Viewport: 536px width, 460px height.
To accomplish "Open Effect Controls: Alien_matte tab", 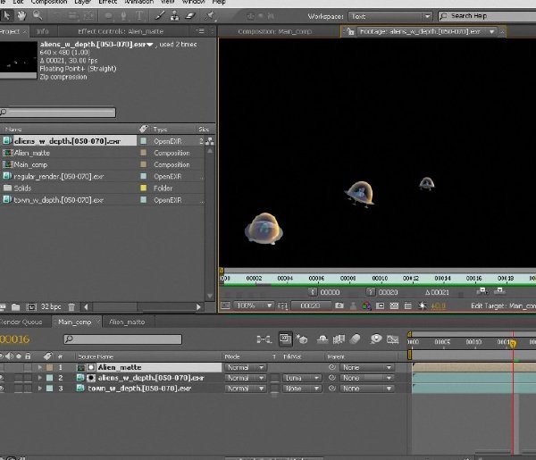I will (x=121, y=31).
